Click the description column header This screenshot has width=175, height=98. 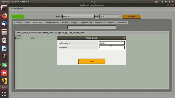point(36,33)
